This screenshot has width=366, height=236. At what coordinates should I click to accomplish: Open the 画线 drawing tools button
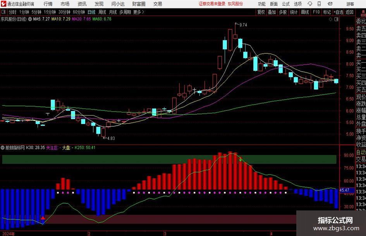pos(305,12)
